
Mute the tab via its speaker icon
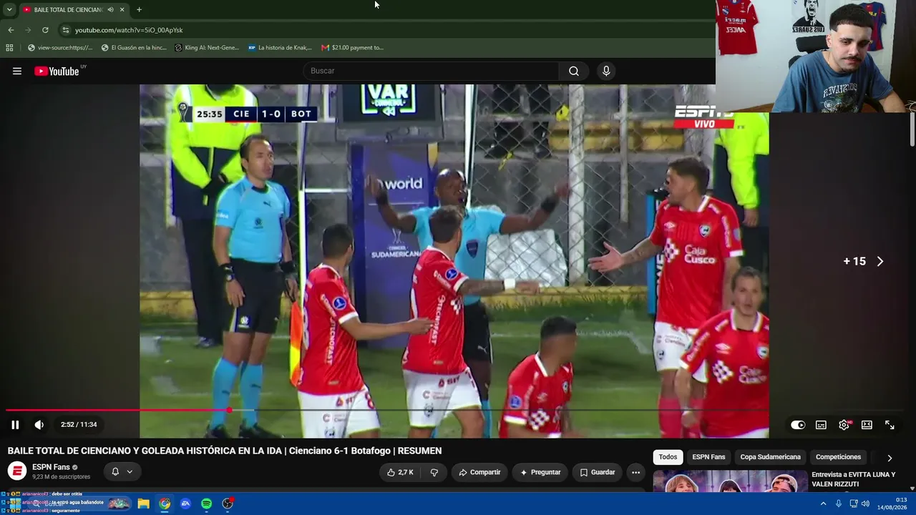click(x=111, y=9)
